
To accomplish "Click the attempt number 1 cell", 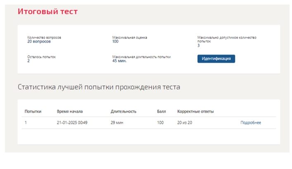I will pos(26,123).
